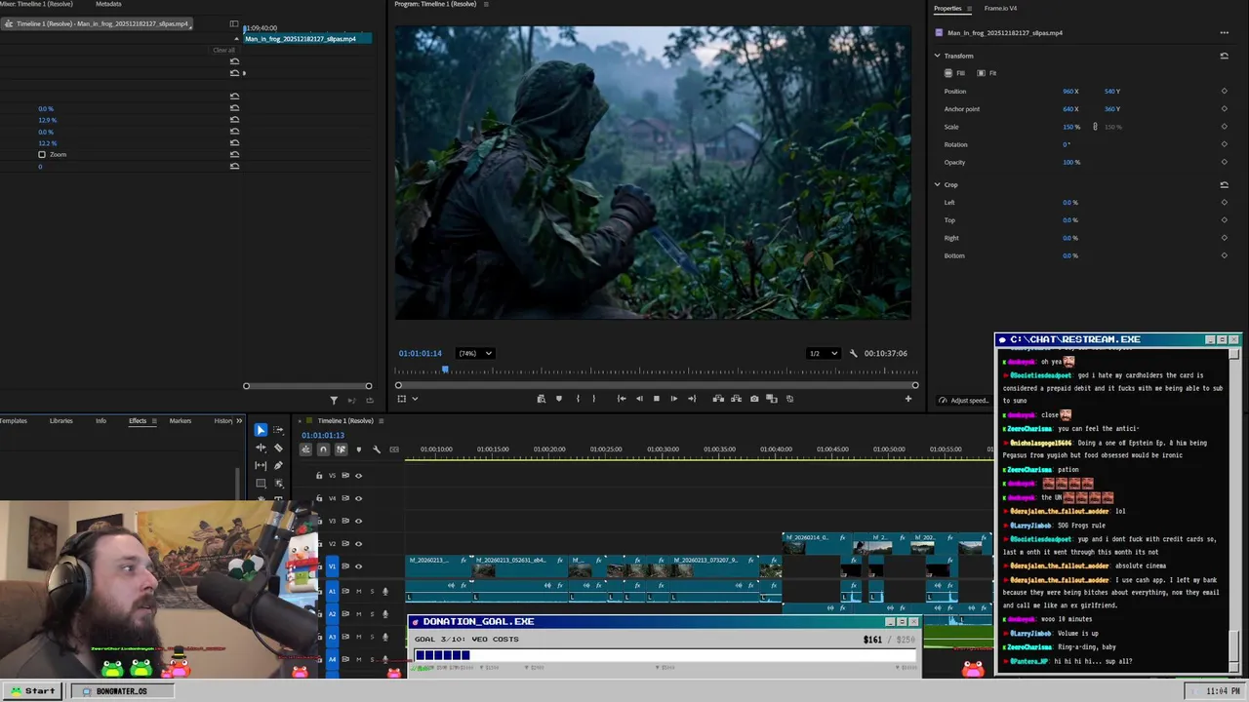Toggle timeline snapping magnet
1249x702 pixels.
(x=323, y=449)
